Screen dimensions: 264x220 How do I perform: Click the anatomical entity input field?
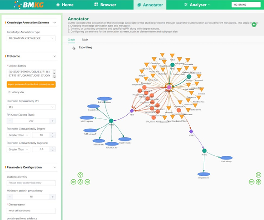31,183
